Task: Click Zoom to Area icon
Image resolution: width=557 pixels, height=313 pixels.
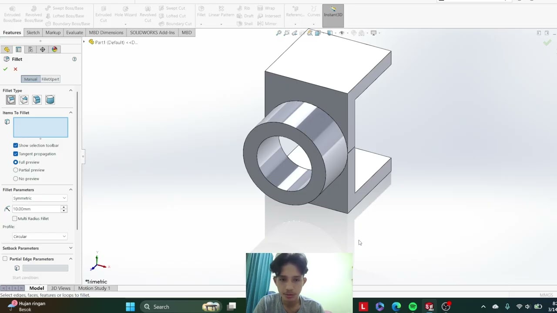Action: 287,33
